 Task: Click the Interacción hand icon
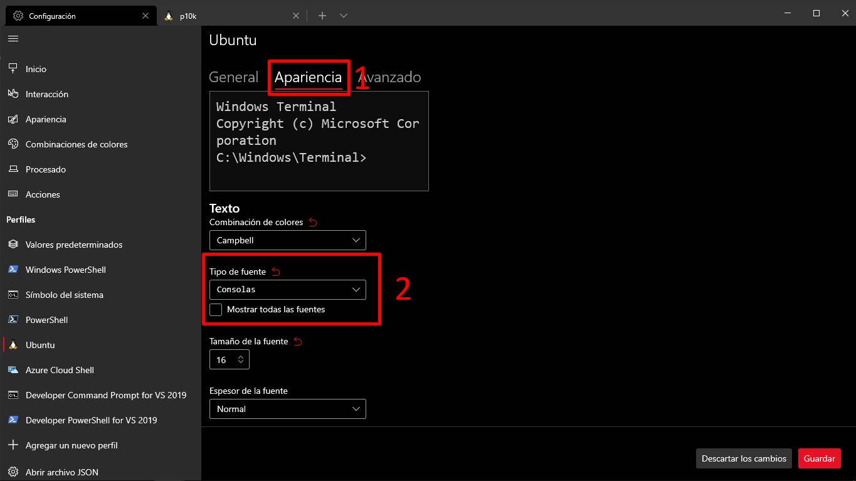13,94
